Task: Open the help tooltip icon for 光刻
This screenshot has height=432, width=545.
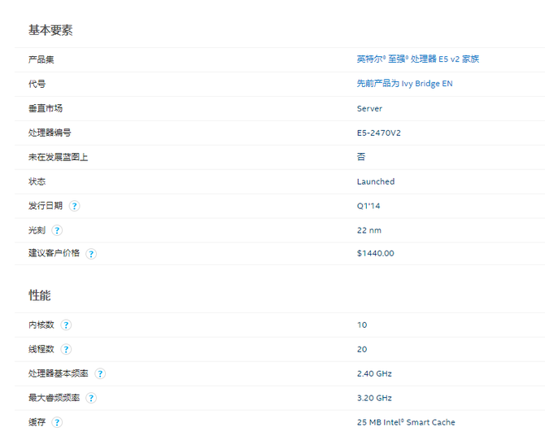Action: 57,230
